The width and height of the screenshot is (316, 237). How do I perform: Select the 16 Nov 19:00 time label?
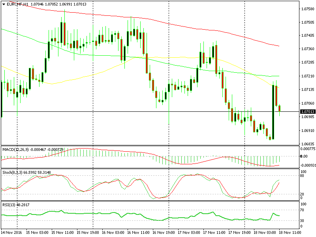(164, 233)
